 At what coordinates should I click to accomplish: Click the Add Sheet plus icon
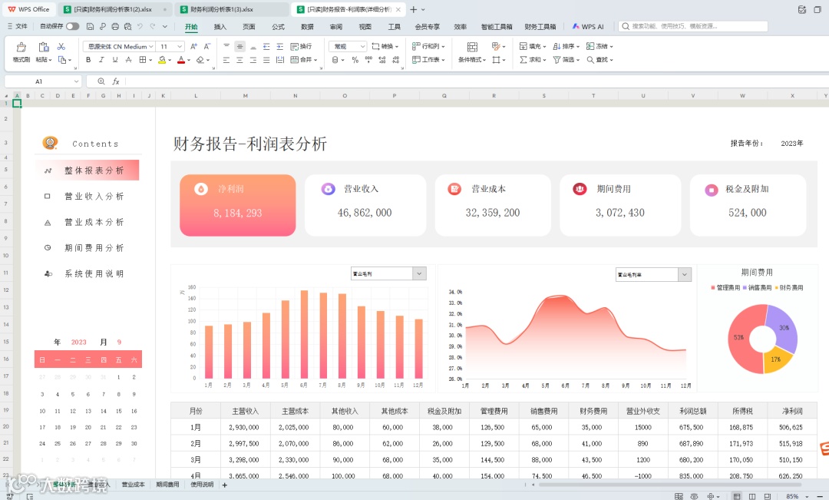[x=225, y=485]
